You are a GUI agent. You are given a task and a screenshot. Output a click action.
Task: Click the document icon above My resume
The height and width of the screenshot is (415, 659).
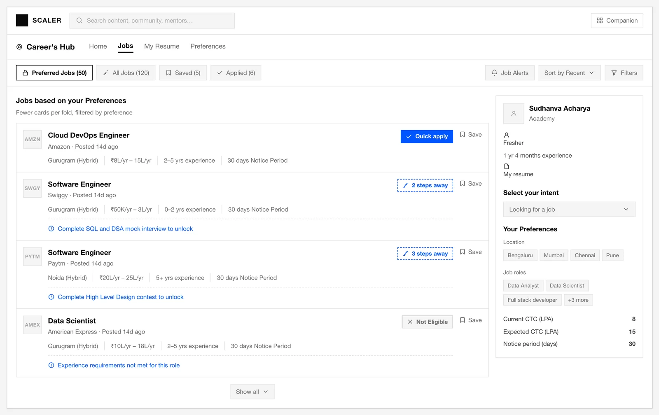tap(507, 166)
